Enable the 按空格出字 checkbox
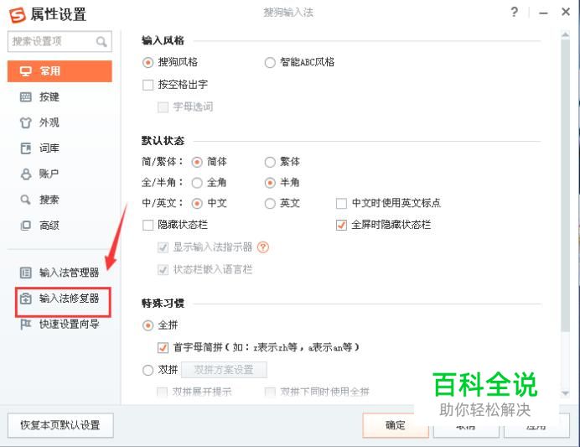The height and width of the screenshot is (447, 580). (x=148, y=85)
